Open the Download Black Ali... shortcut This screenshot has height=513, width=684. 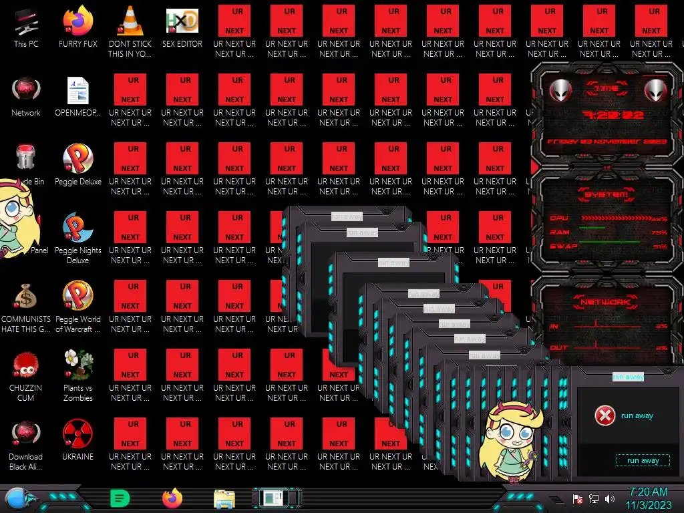pyautogui.click(x=26, y=446)
